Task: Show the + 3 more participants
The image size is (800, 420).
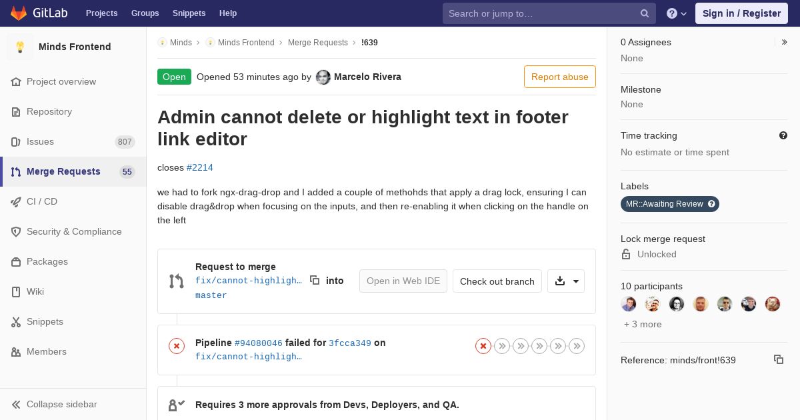Action: [643, 324]
